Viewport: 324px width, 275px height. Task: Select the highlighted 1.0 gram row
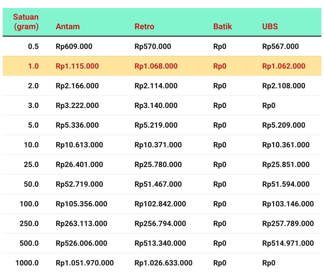point(162,66)
